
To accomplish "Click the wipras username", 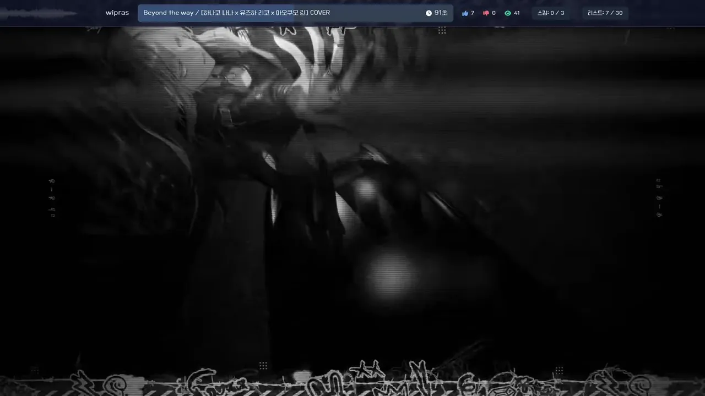I will [x=117, y=13].
